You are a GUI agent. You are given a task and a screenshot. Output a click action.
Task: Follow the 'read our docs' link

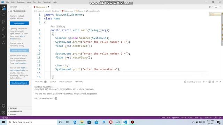pos(21,63)
